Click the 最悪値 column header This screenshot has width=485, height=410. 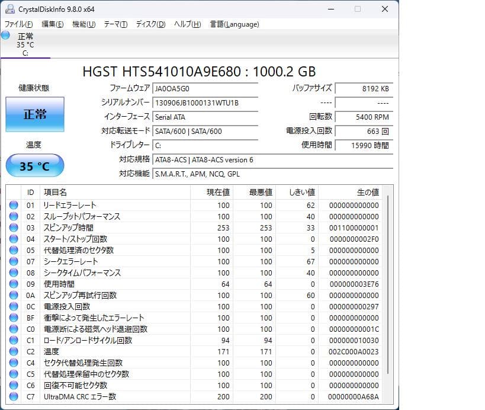254,193
